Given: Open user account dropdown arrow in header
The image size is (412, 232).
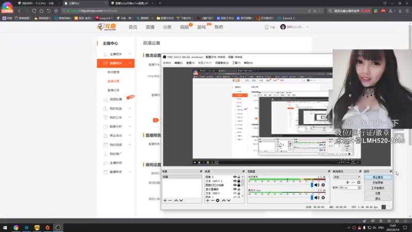Looking at the screenshot, I should pyautogui.click(x=307, y=27).
